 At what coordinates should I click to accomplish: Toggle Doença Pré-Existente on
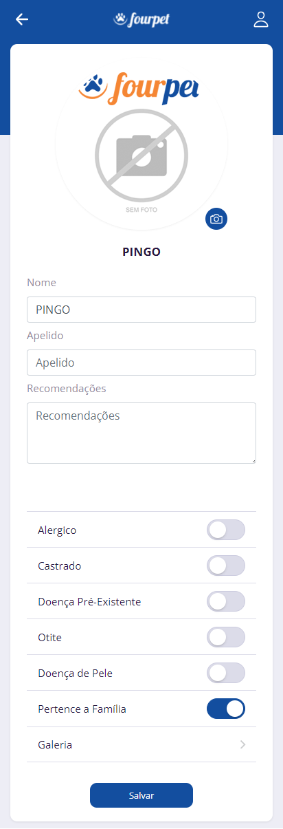226,601
